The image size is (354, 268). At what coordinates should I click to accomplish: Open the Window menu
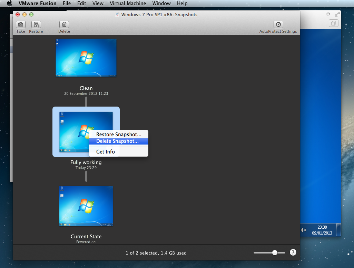[161, 3]
